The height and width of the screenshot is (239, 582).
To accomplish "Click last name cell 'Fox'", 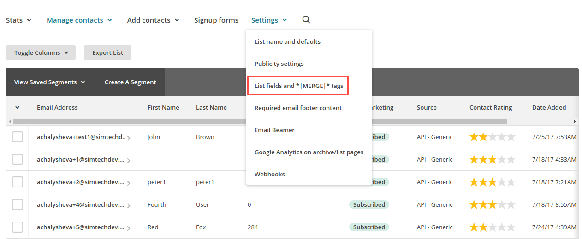I will pos(201,227).
